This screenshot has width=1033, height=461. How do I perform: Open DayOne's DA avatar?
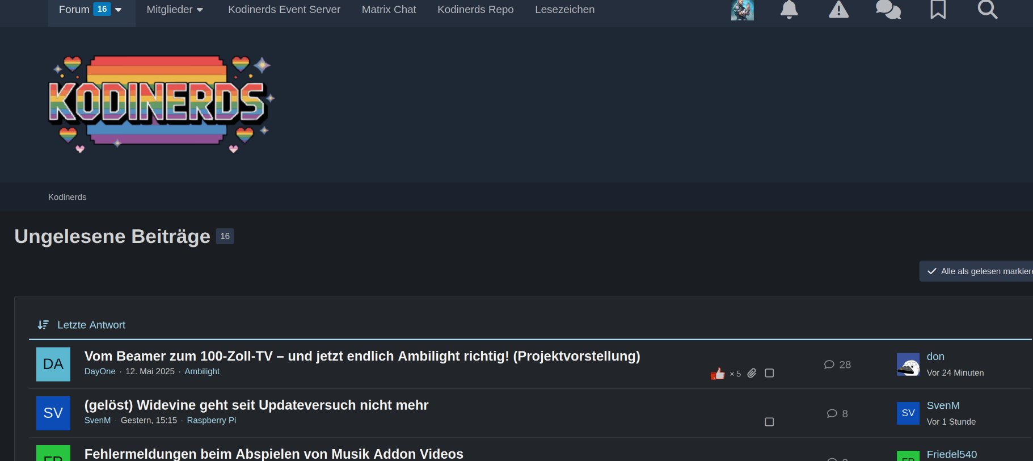point(53,364)
